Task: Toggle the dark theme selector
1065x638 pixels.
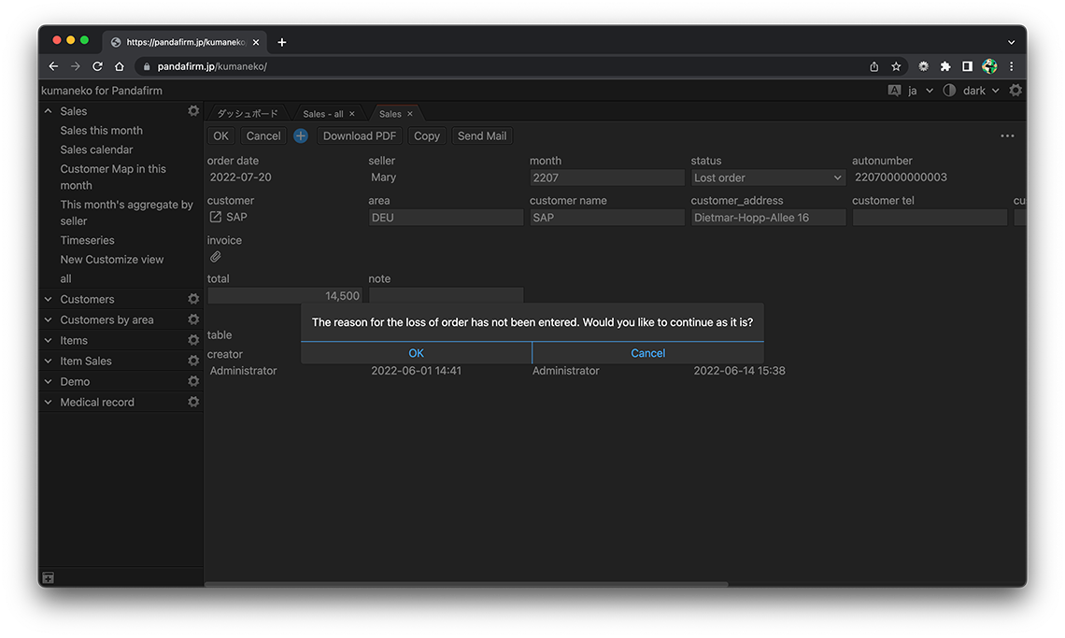Action: point(973,91)
